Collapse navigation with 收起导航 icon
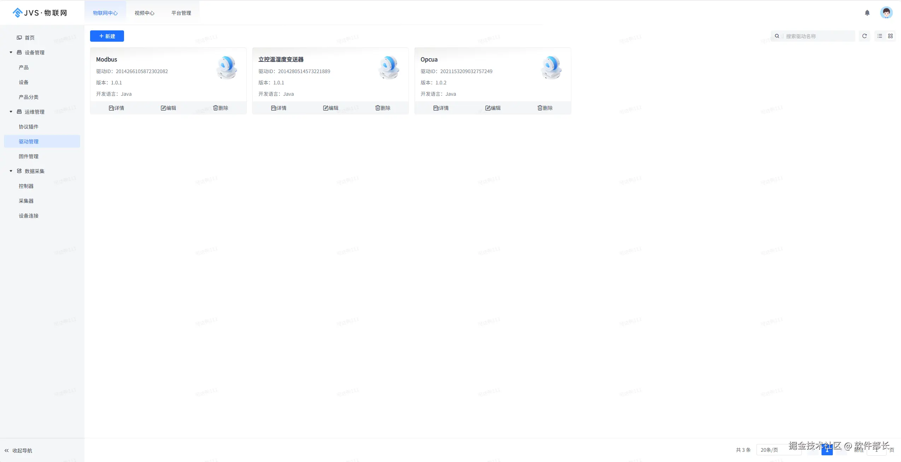Image resolution: width=901 pixels, height=462 pixels. pos(7,450)
